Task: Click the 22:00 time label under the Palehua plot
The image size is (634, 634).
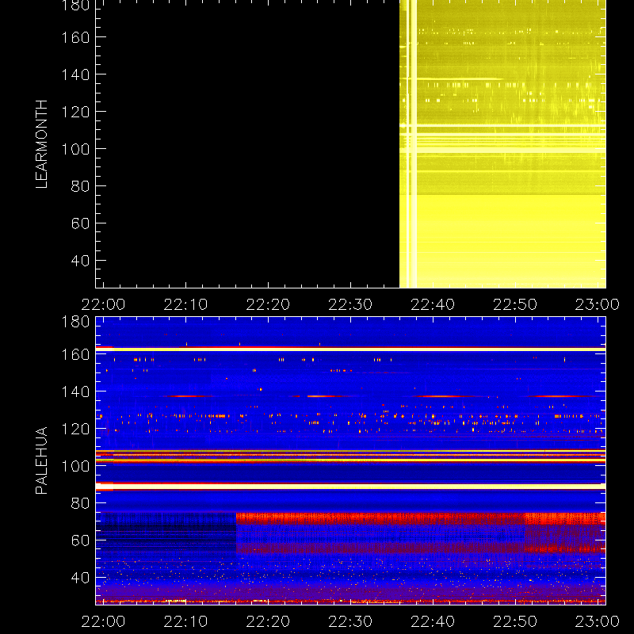Action: (104, 621)
